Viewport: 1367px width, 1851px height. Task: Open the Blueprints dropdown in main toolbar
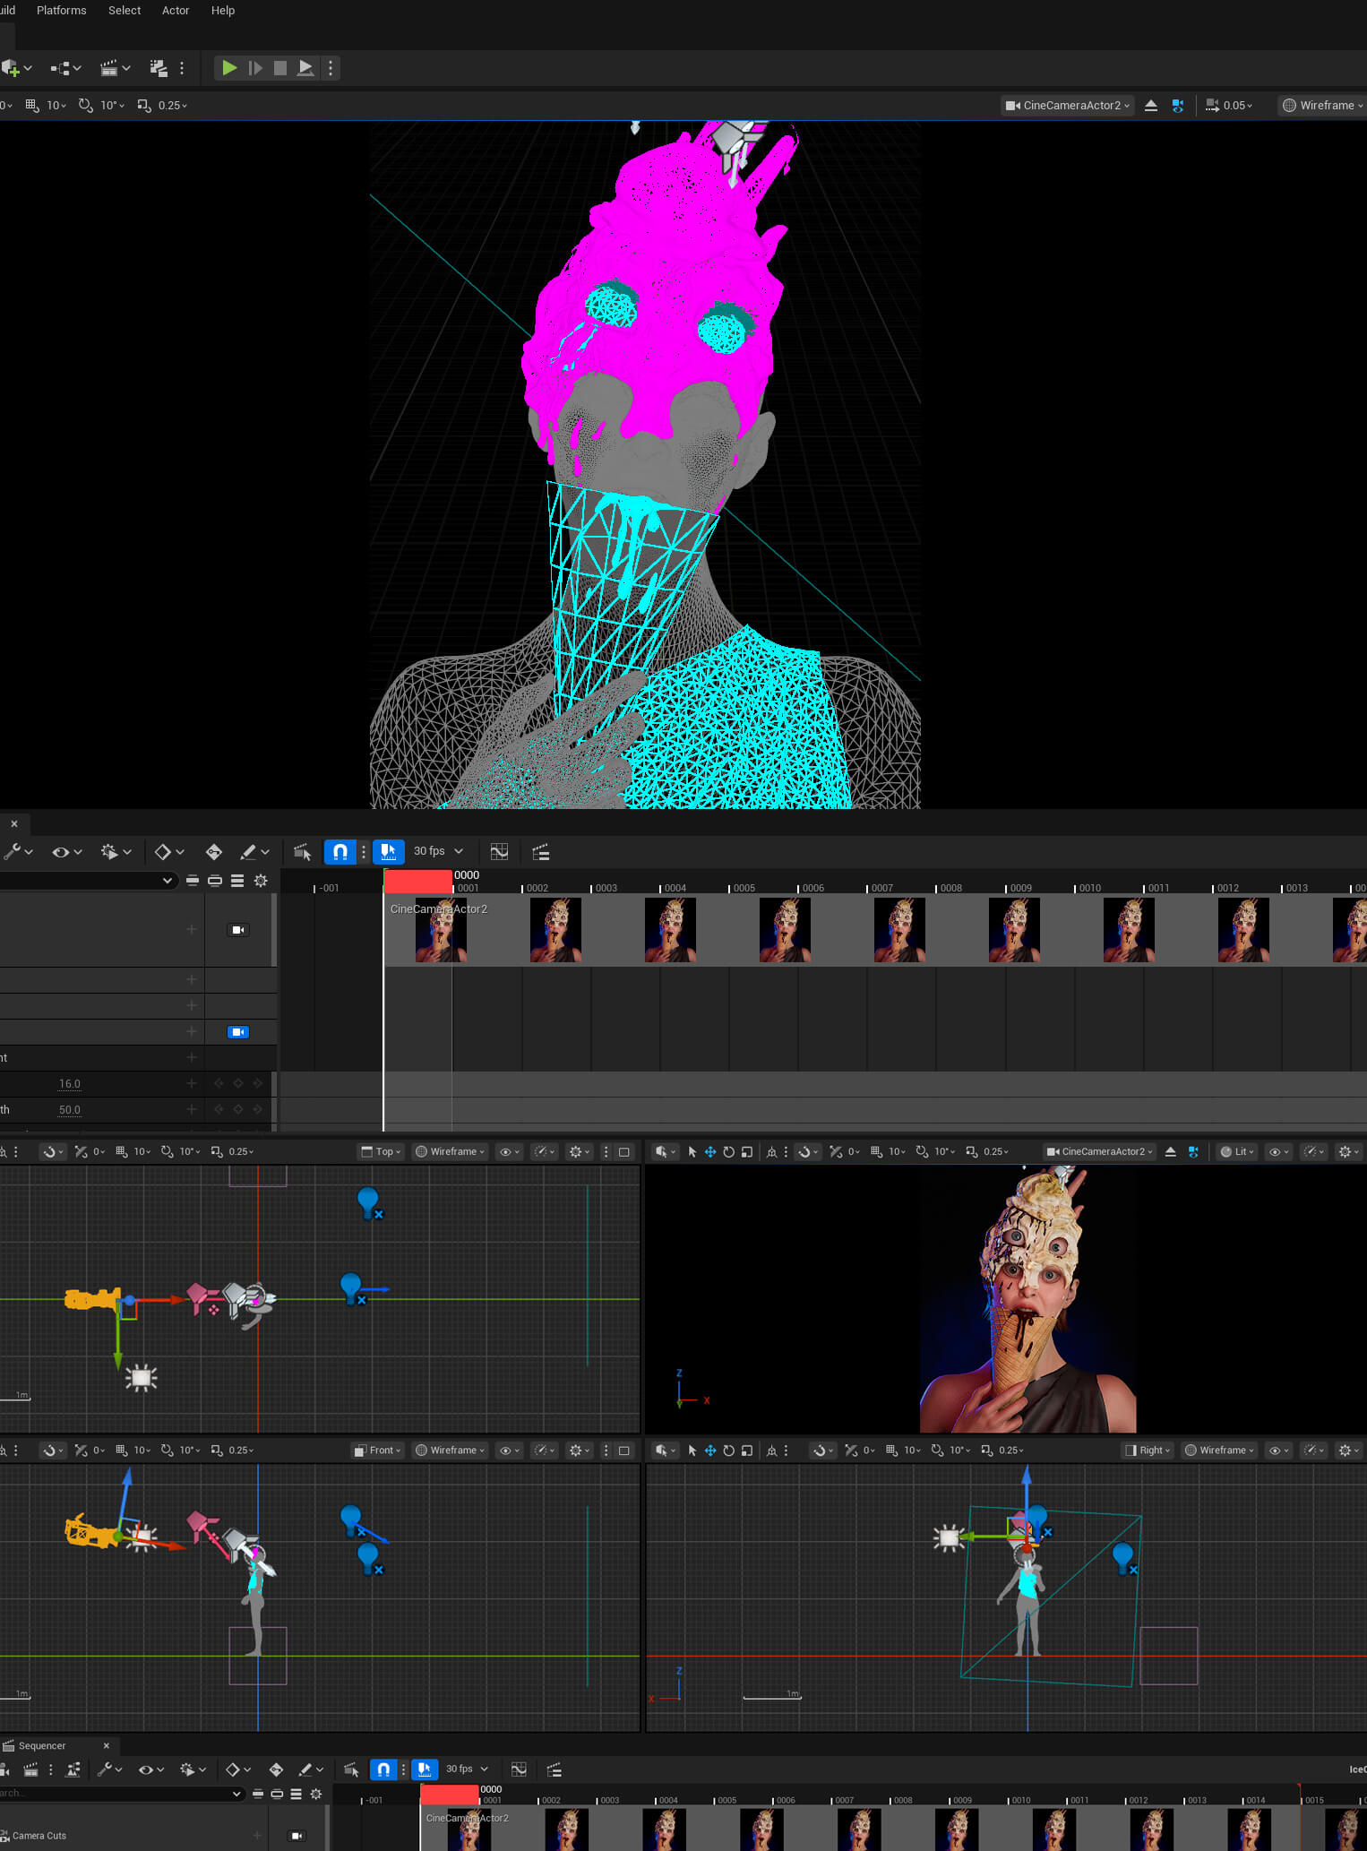point(65,68)
